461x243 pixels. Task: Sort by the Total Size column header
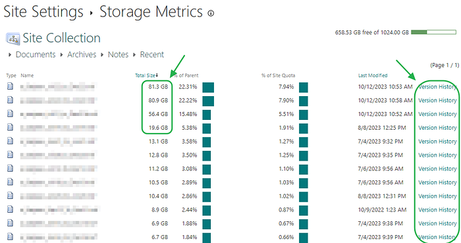click(x=146, y=76)
